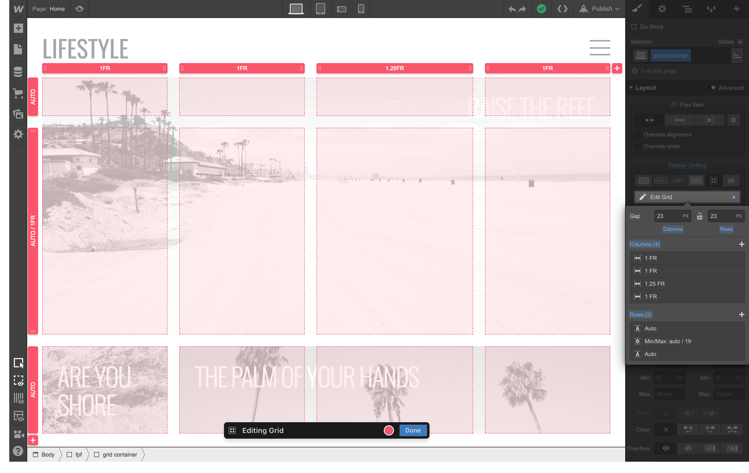Open the Add Elements panel
The height and width of the screenshot is (473, 749).
pos(18,28)
